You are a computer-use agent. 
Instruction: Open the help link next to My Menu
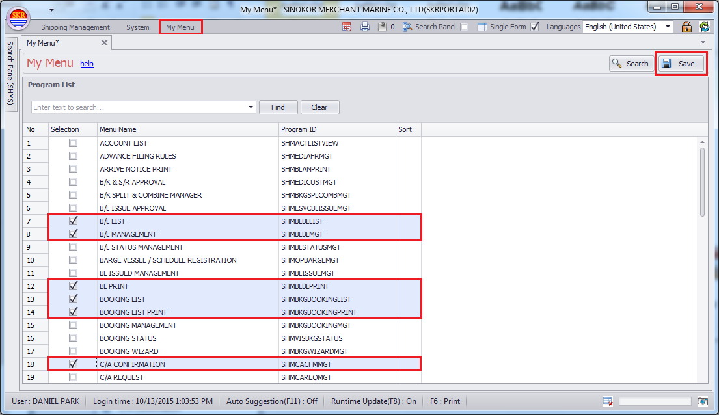click(87, 64)
